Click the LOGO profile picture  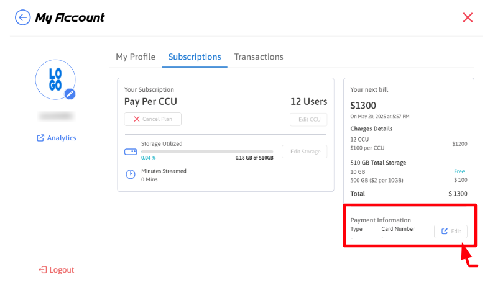(x=55, y=79)
